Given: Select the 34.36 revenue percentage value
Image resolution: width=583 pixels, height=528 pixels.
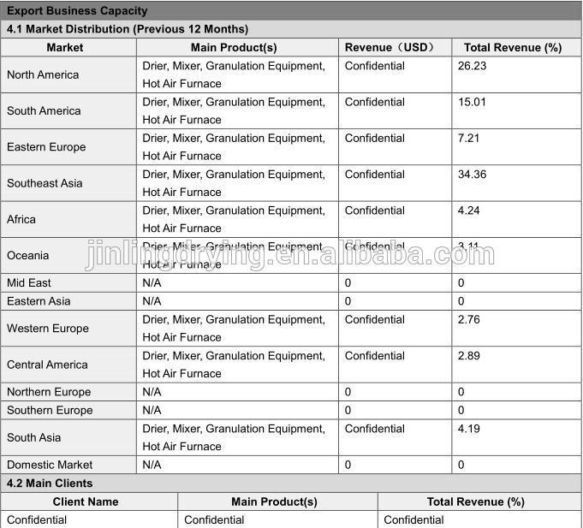Looking at the screenshot, I should [x=472, y=175].
